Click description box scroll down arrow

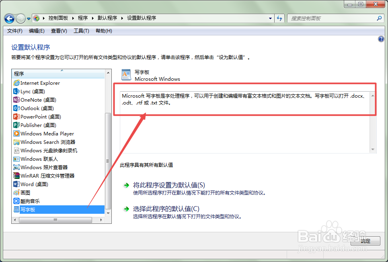(373, 149)
